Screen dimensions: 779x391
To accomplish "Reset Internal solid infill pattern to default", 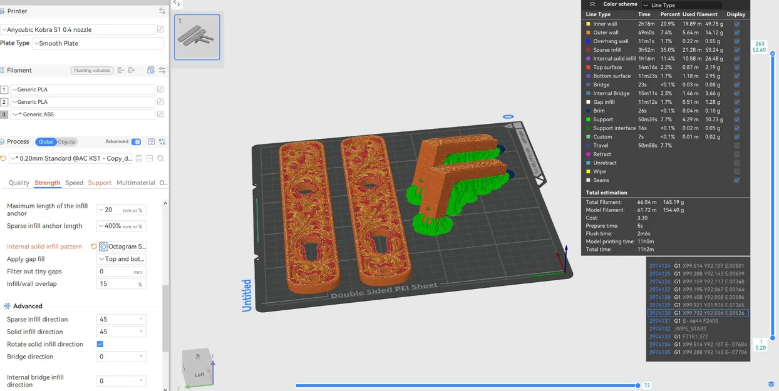I will click(93, 246).
